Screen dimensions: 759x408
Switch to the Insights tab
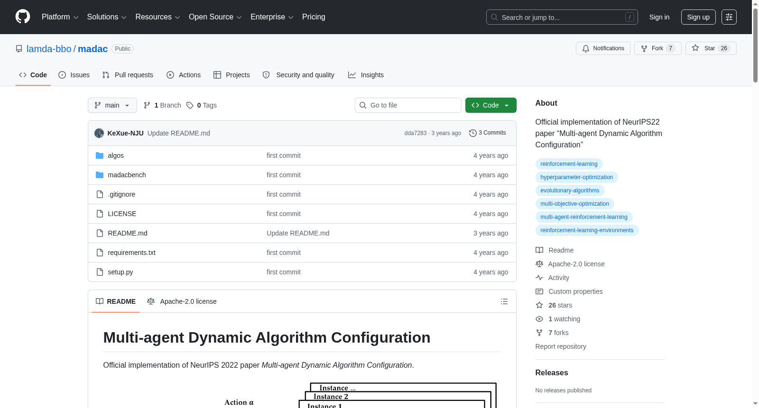coord(366,75)
